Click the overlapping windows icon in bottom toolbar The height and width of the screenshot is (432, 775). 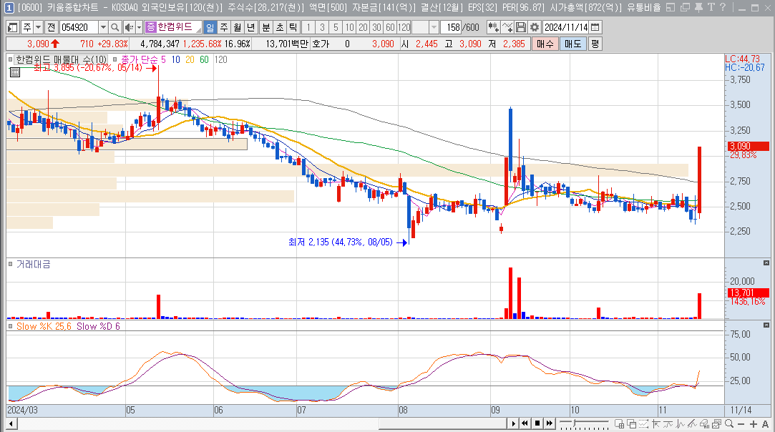pos(632,423)
